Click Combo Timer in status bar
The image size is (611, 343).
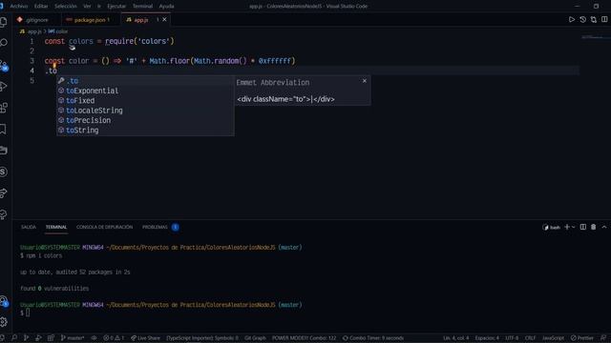(373, 338)
